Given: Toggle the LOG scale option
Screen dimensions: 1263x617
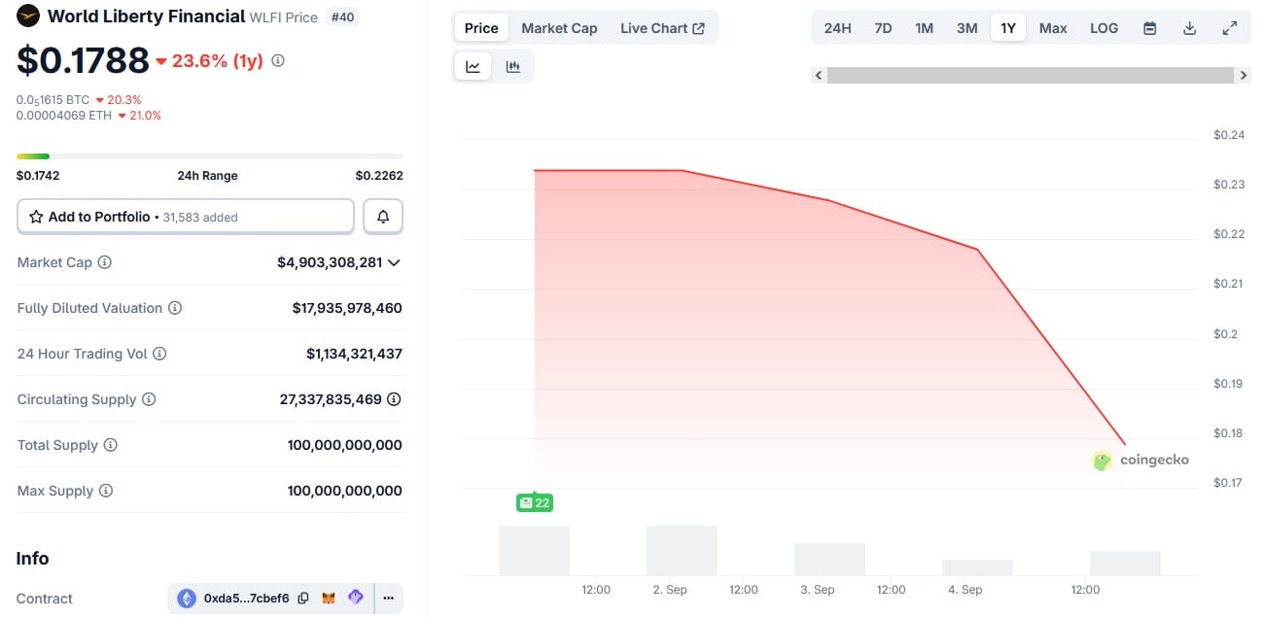Looking at the screenshot, I should [1104, 28].
